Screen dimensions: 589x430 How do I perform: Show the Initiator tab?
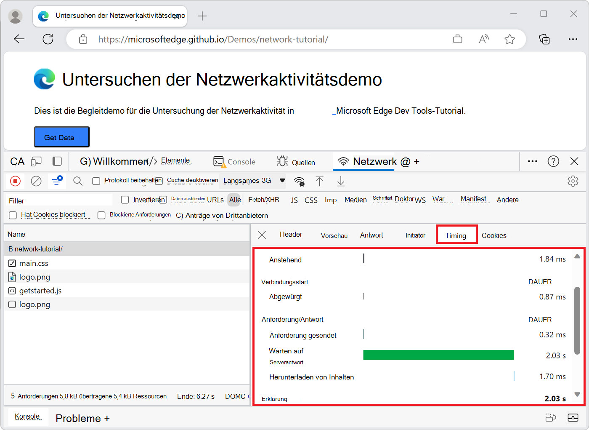(415, 235)
